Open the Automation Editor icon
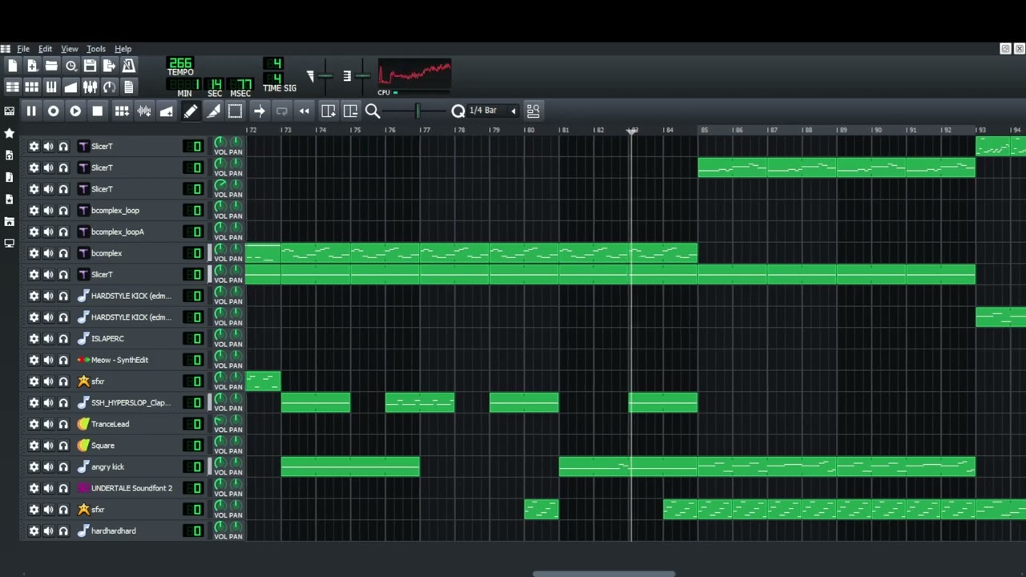Viewport: 1026px width, 577px height. pyautogui.click(x=71, y=87)
